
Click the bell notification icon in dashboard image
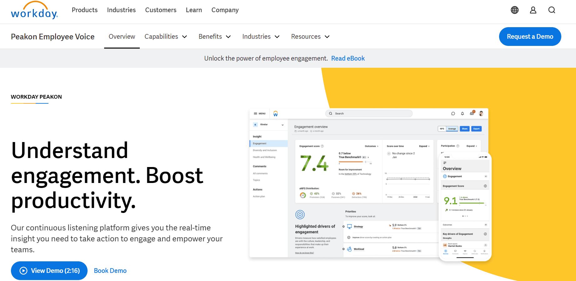pyautogui.click(x=462, y=114)
